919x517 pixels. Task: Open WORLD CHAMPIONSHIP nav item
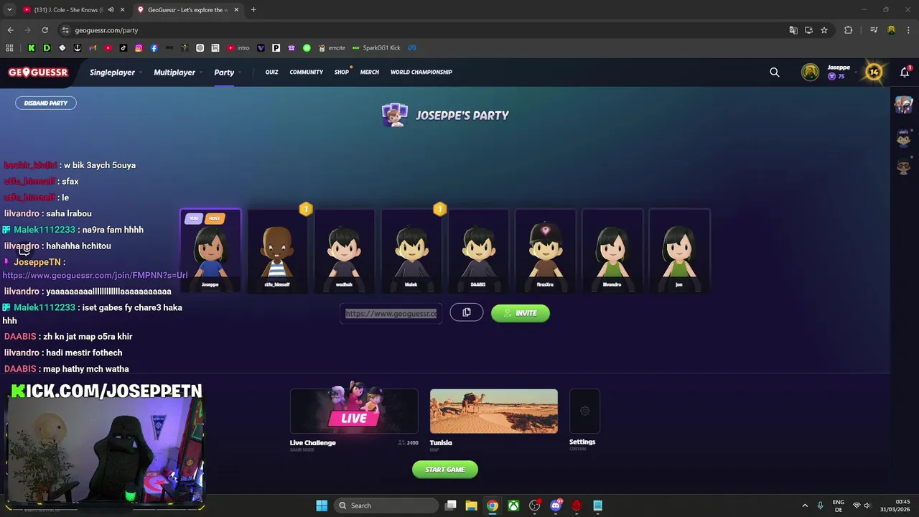(x=421, y=72)
